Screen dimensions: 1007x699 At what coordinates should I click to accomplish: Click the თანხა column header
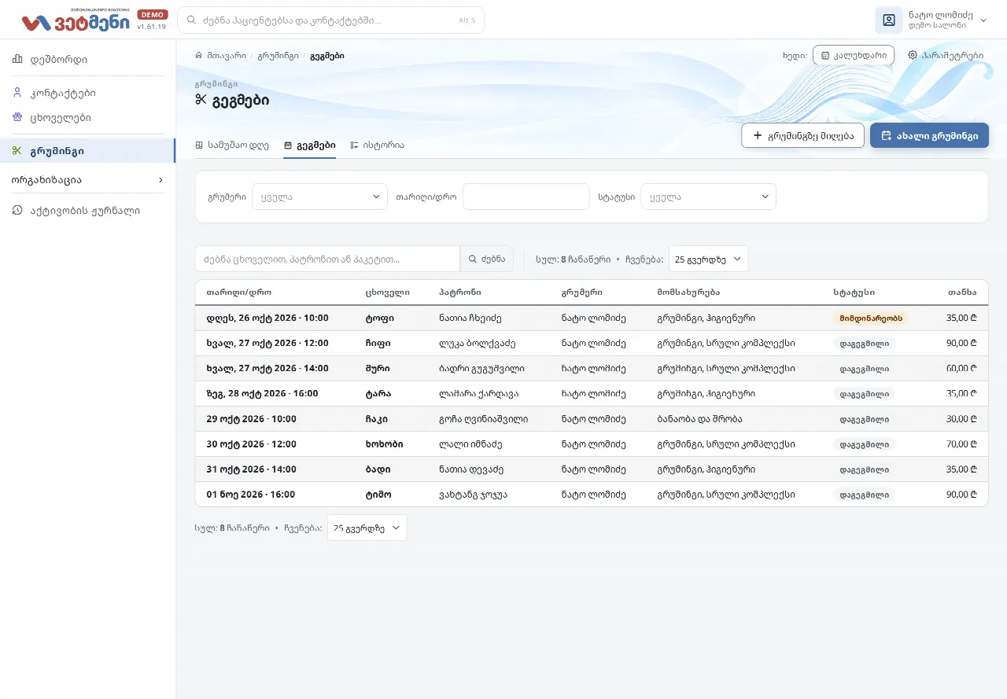coord(962,292)
